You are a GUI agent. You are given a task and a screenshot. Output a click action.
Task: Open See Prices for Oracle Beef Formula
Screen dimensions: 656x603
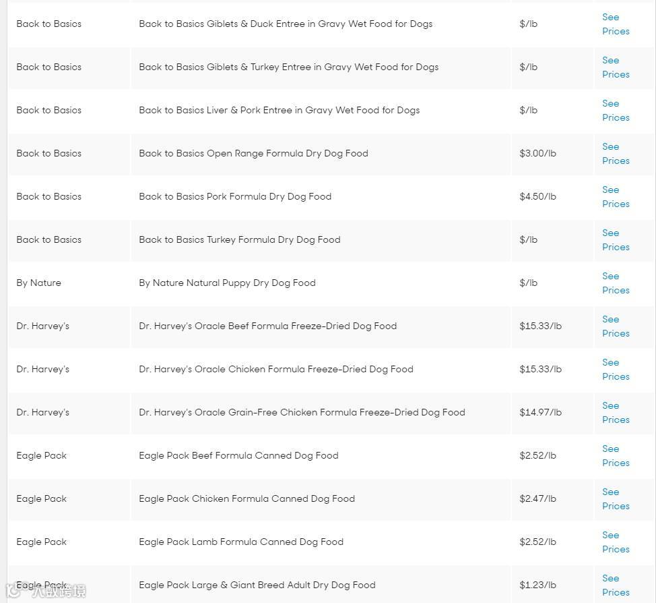point(616,326)
